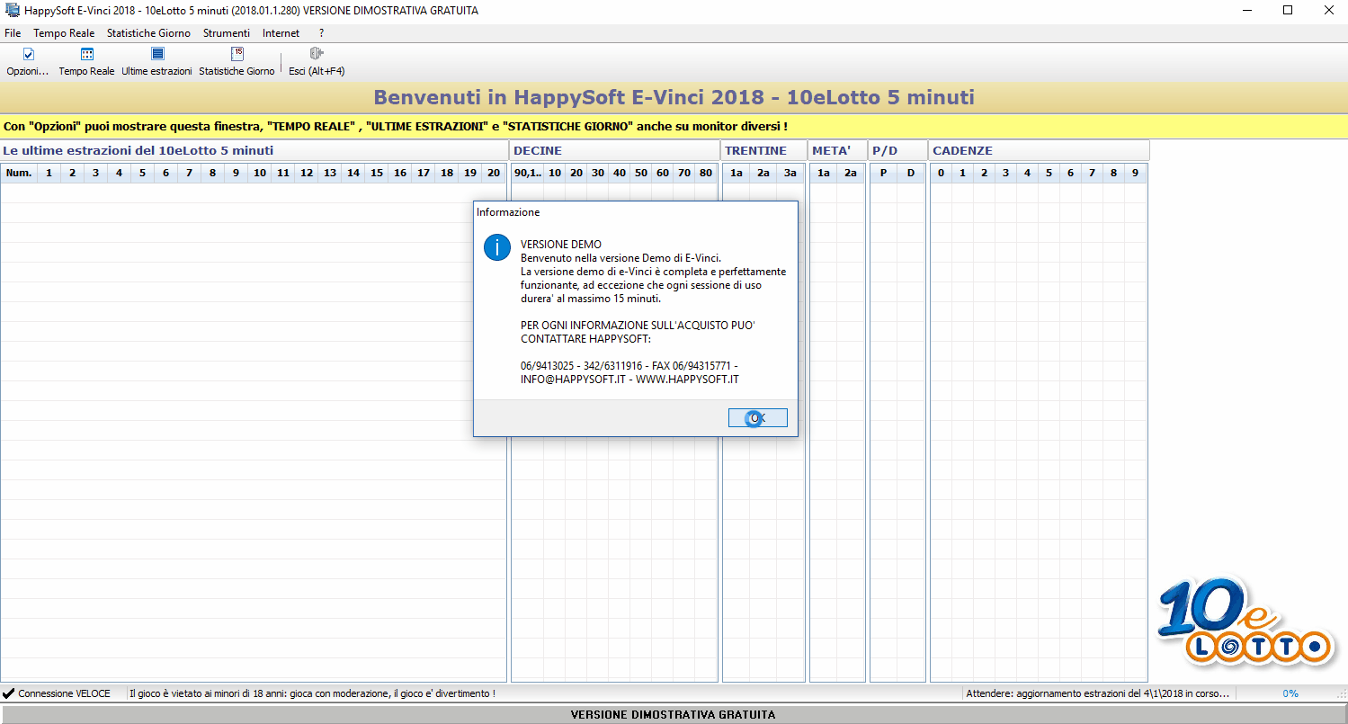Click the 3a header under TRENTINE
The image size is (1348, 724).
coord(790,173)
